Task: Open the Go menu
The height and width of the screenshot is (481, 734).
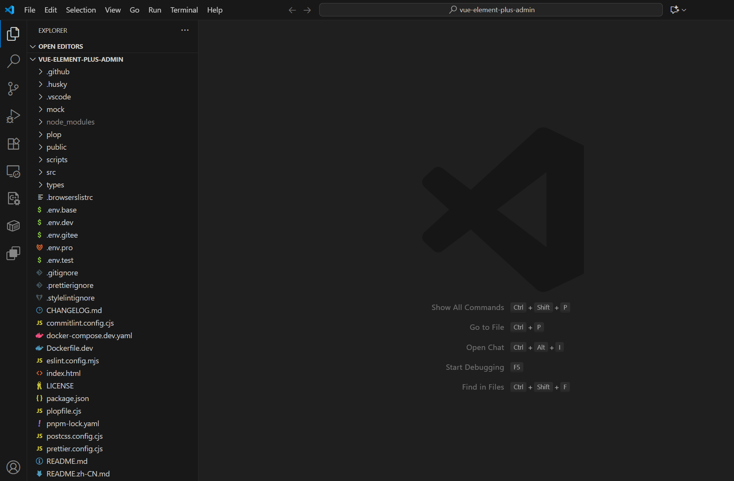Action: click(x=134, y=10)
